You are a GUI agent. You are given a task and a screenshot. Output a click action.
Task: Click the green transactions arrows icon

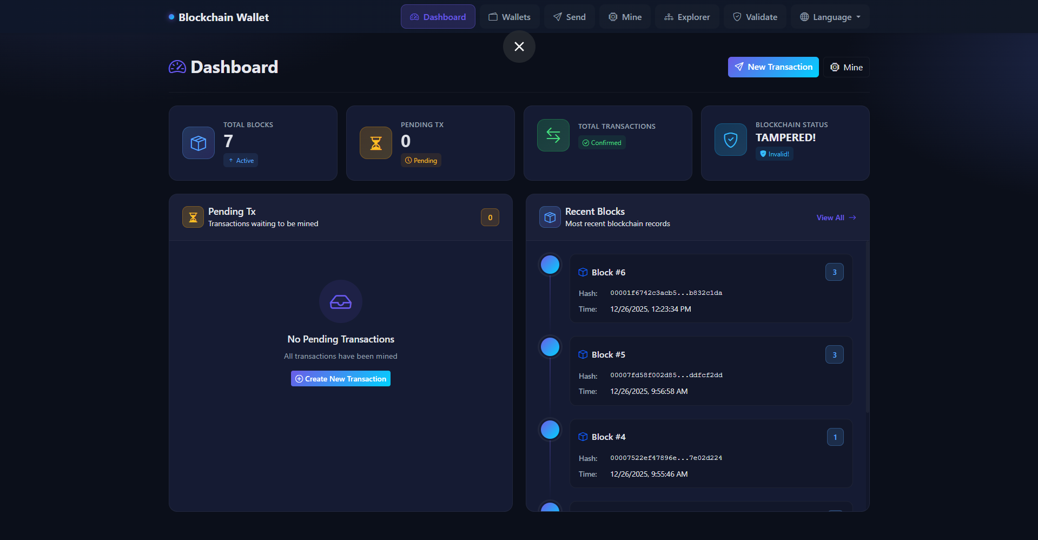[553, 135]
